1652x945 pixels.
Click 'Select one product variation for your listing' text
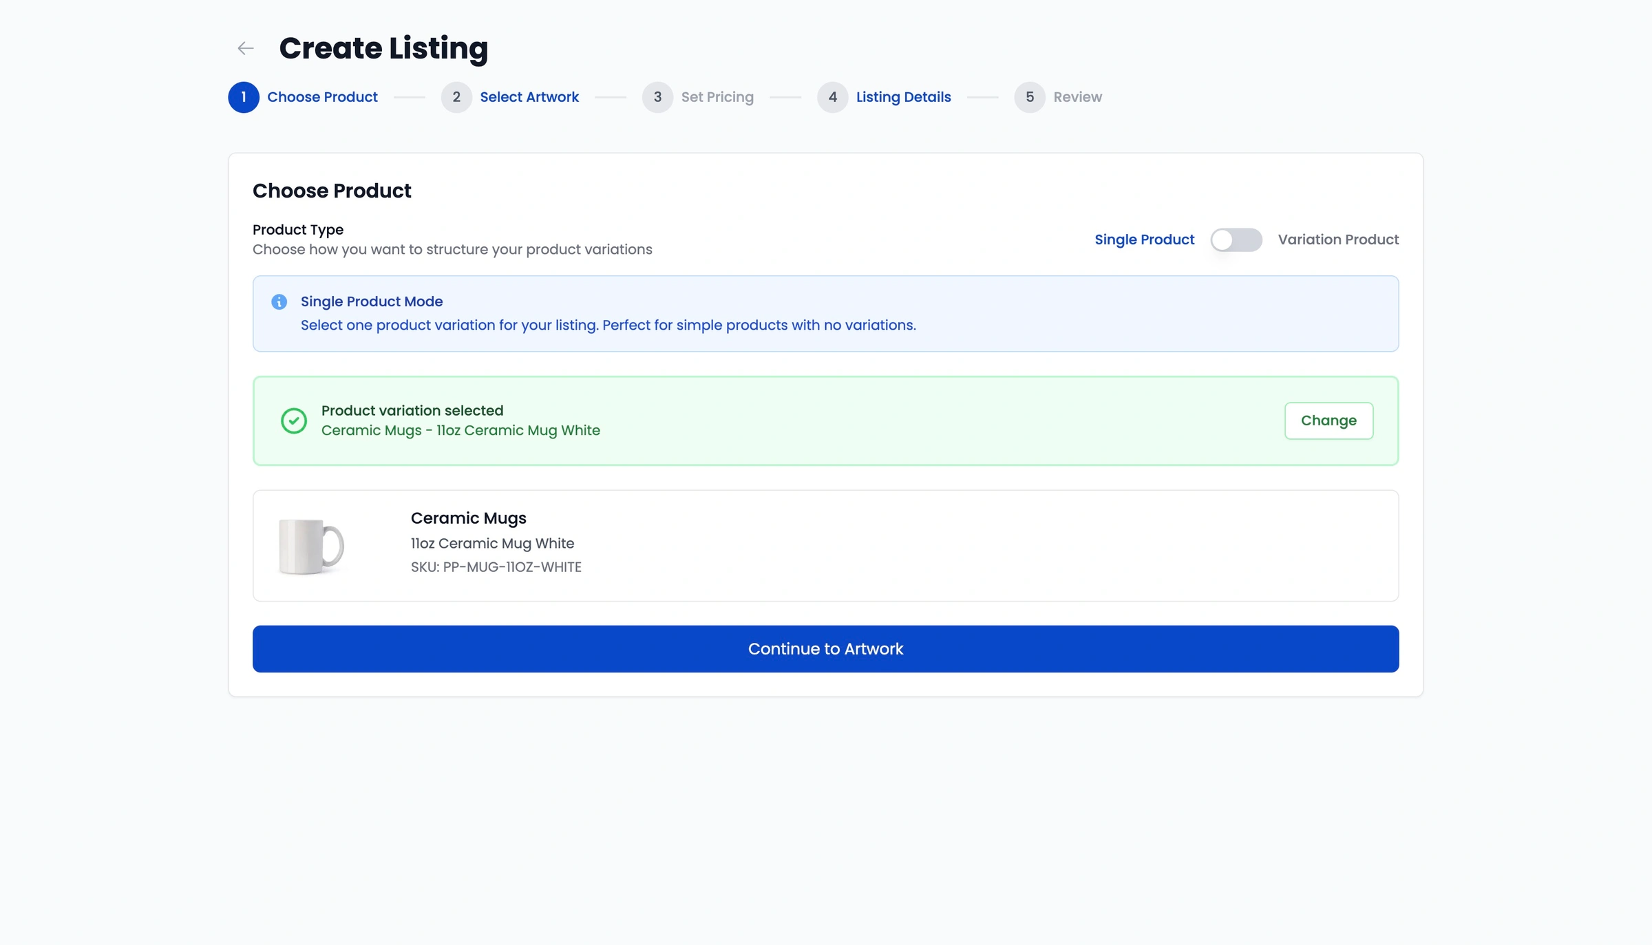[608, 326]
